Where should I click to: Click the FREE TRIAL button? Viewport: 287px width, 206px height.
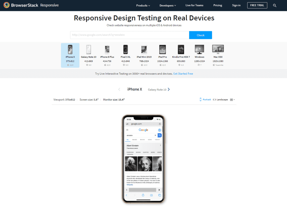tap(257, 5)
